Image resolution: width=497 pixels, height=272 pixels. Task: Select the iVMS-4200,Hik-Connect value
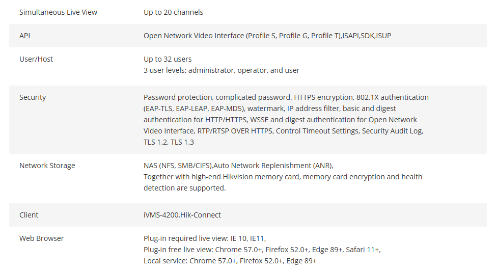(x=182, y=215)
